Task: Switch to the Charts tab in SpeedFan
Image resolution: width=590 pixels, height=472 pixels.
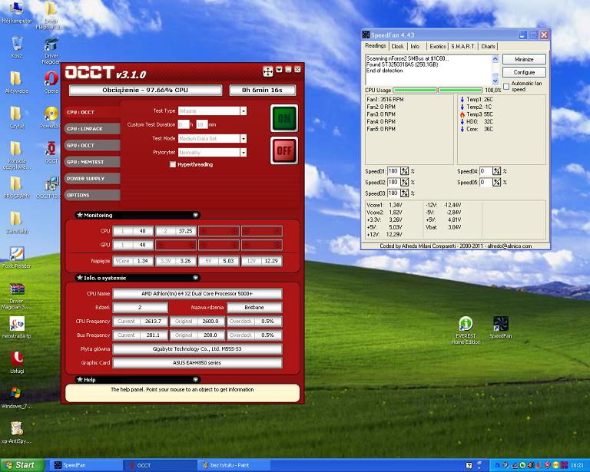Action: coord(488,46)
